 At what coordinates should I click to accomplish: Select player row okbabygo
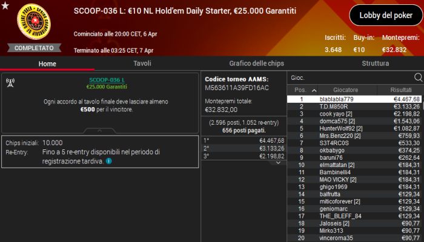[354, 150]
